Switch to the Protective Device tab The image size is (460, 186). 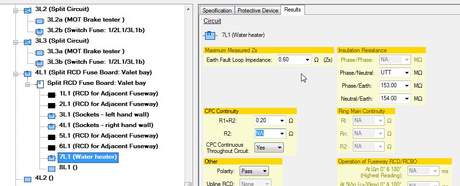point(257,11)
